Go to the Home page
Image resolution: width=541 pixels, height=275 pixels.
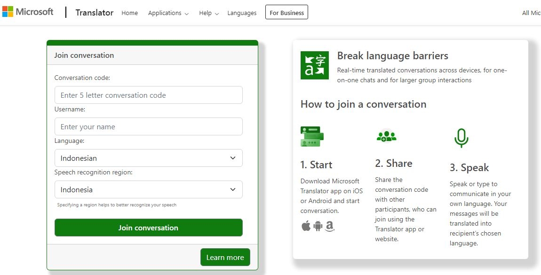(129, 13)
